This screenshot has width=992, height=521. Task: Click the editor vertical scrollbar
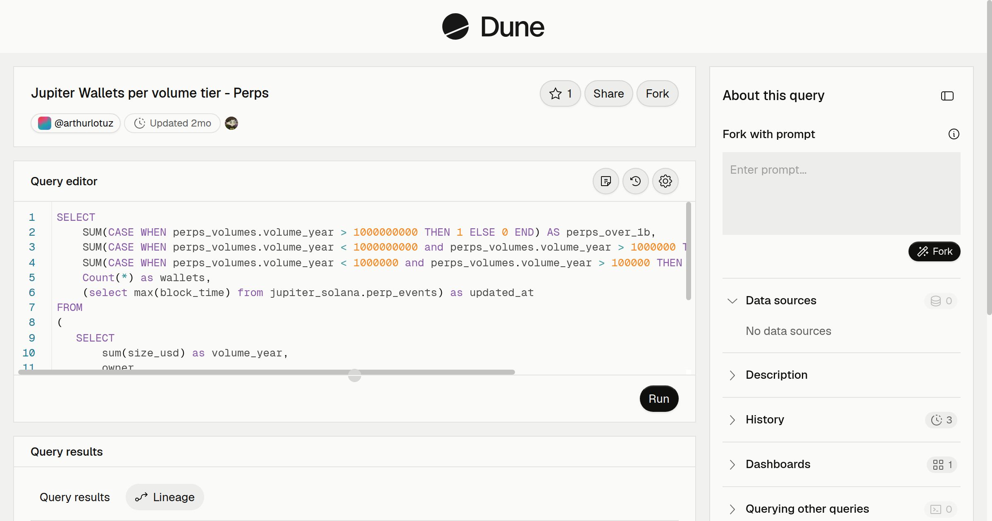[x=689, y=251]
